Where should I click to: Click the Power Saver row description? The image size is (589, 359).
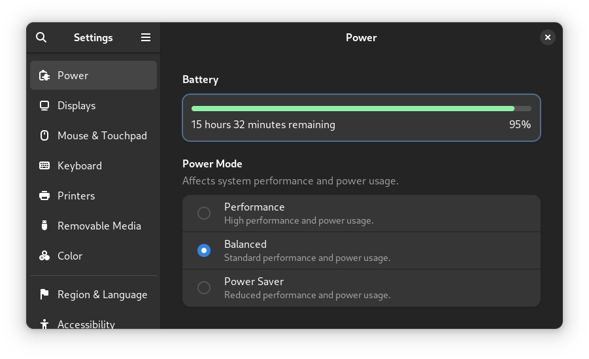pos(307,295)
